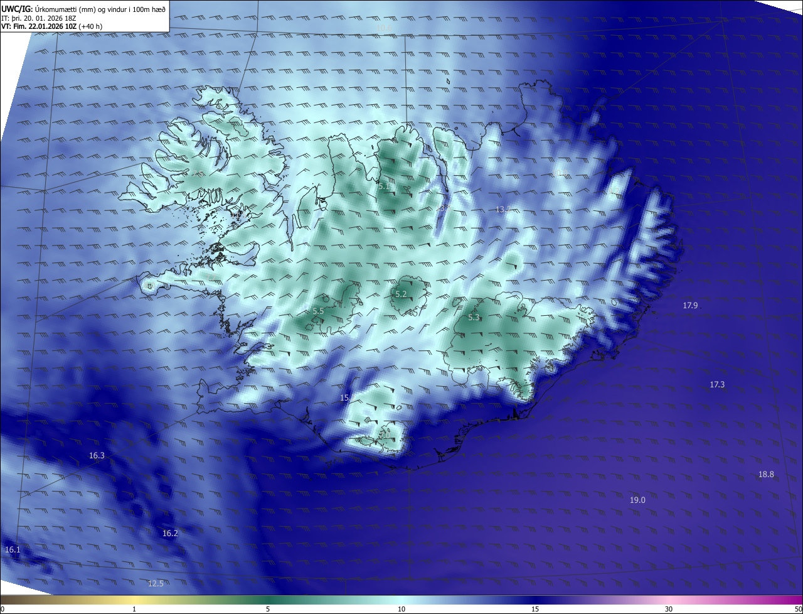Screen dimensions: 803x614
Task: Click the 17.9 value east of Iceland
Action: (690, 305)
